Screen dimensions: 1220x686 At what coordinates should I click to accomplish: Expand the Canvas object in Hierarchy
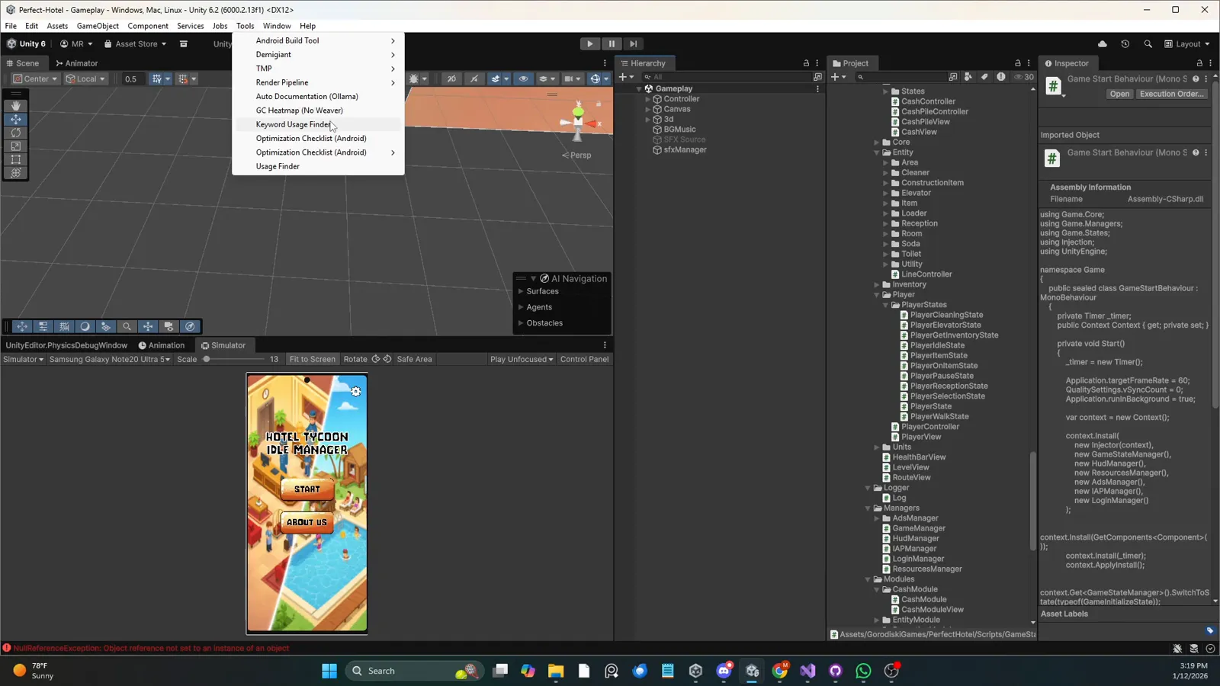(x=648, y=109)
